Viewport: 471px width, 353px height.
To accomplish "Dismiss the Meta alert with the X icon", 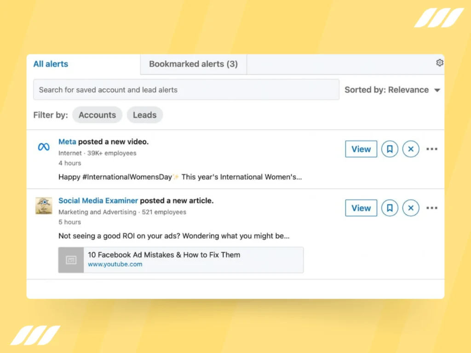I will (411, 149).
